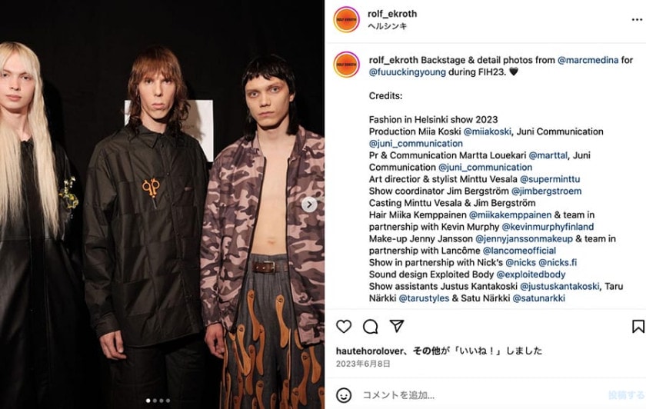Open the @lancomeofficial mention
This screenshot has height=409, width=646.
click(x=519, y=251)
